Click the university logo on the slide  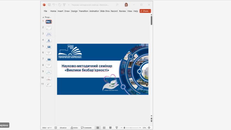point(70,51)
